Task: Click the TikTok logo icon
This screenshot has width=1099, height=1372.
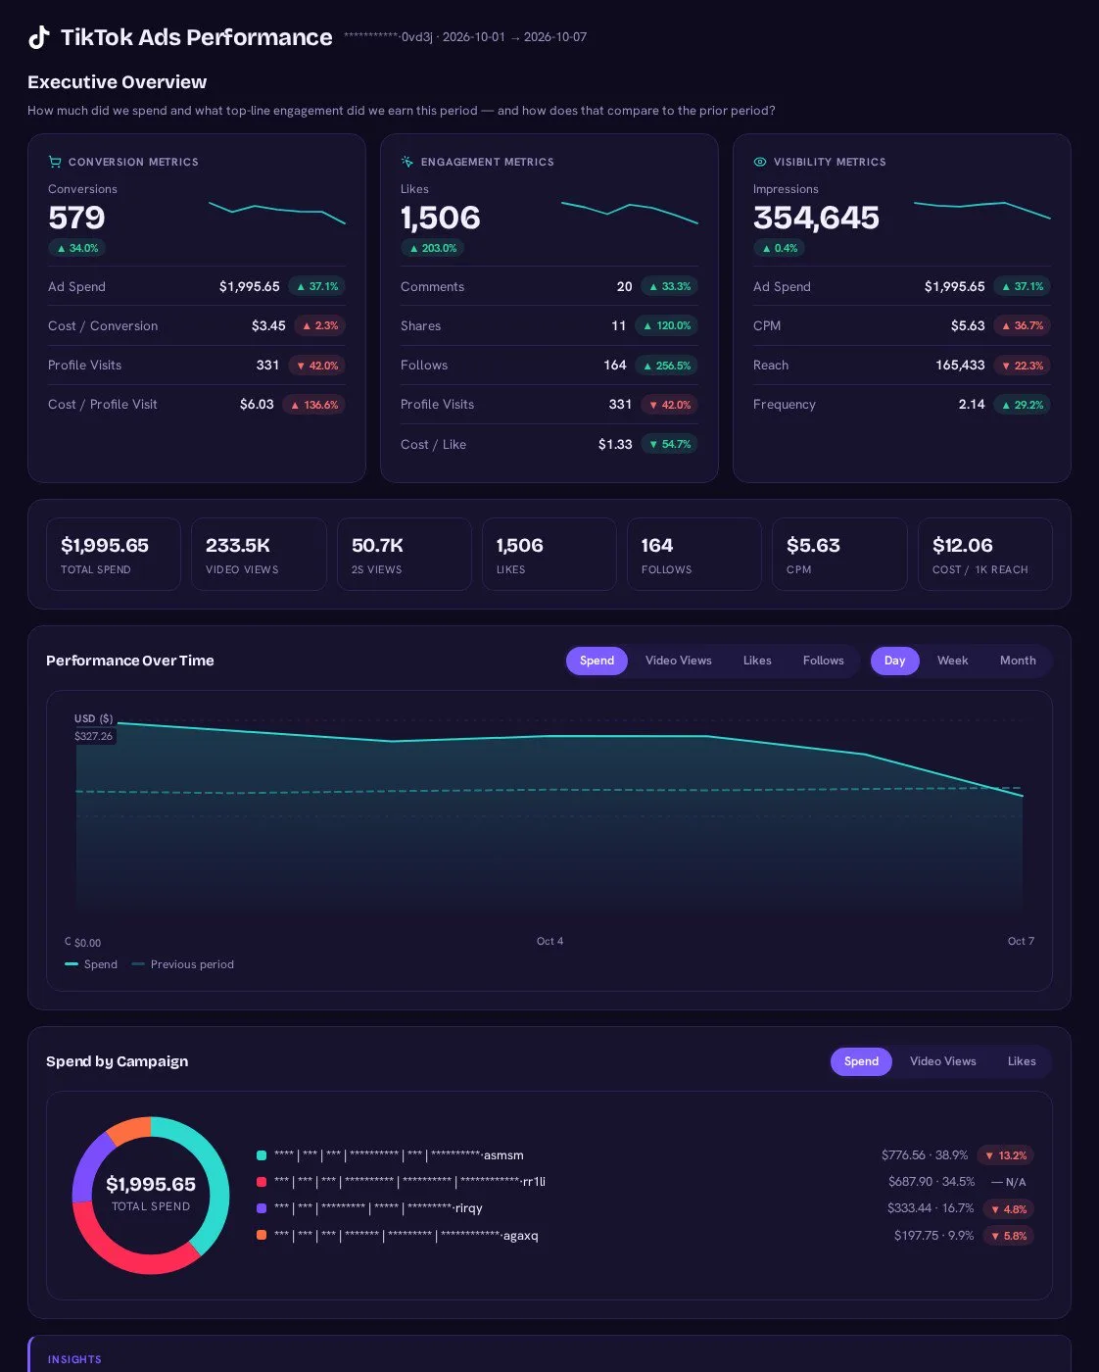Action: point(38,37)
